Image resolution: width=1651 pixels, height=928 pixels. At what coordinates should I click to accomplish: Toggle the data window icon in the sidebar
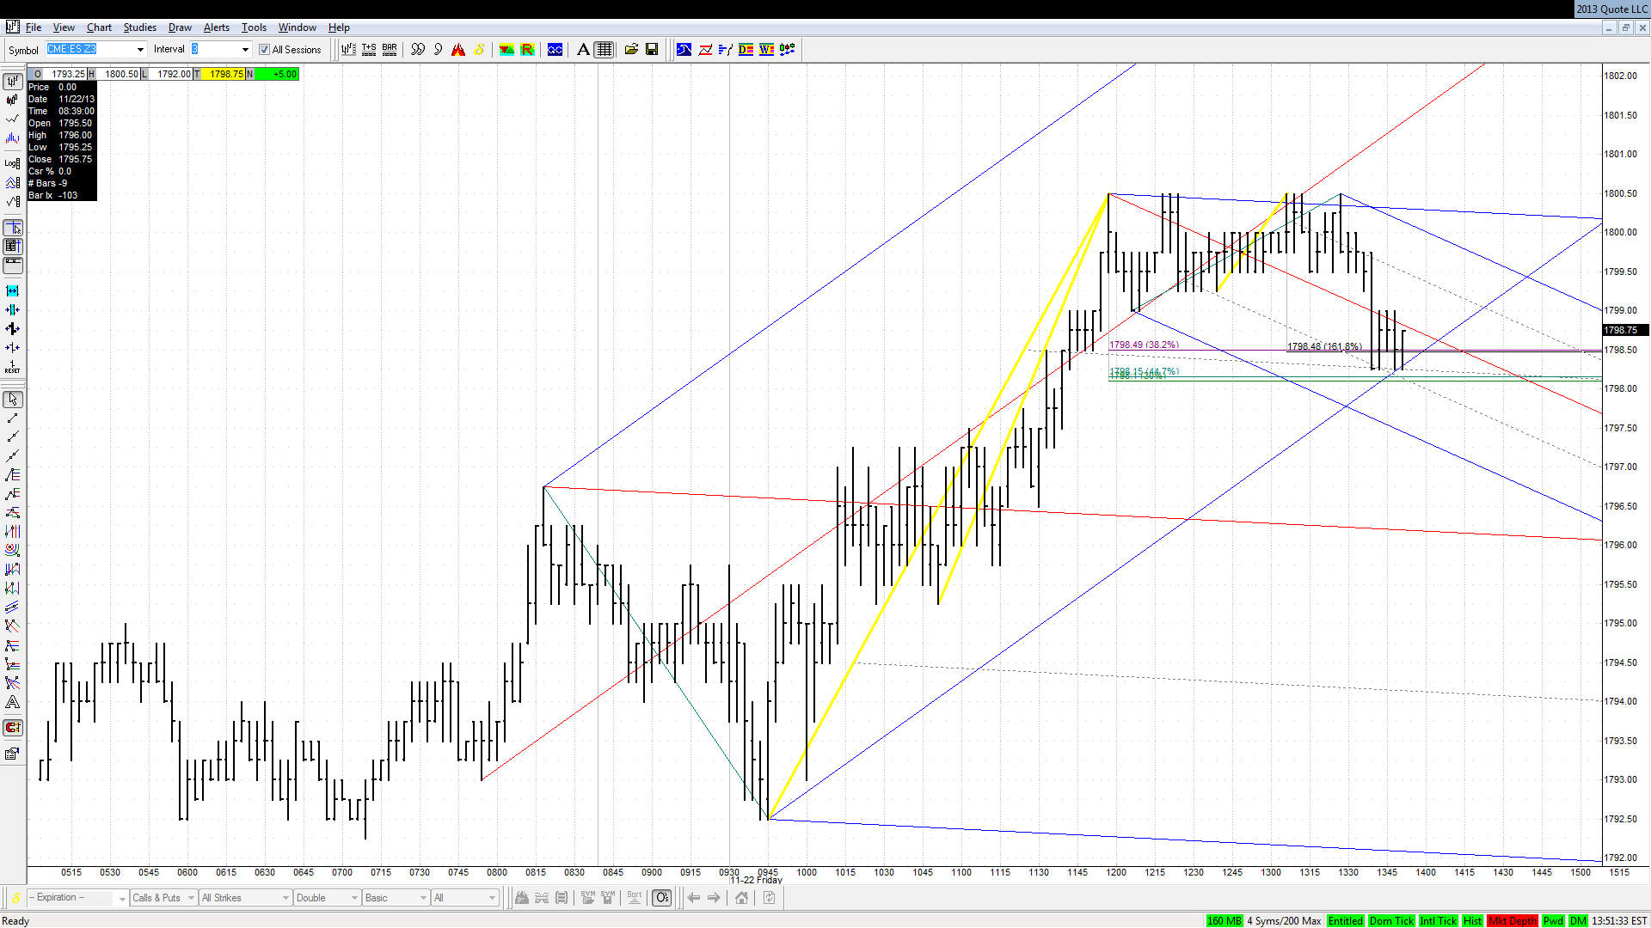[x=13, y=247]
